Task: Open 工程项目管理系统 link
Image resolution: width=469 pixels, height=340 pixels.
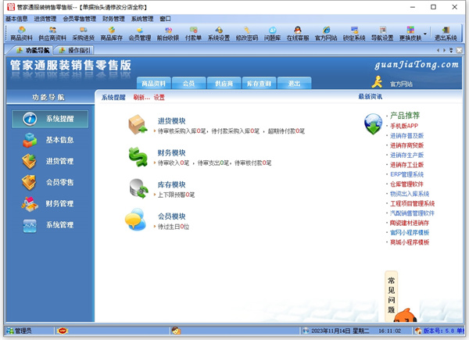Action: pyautogui.click(x=413, y=203)
